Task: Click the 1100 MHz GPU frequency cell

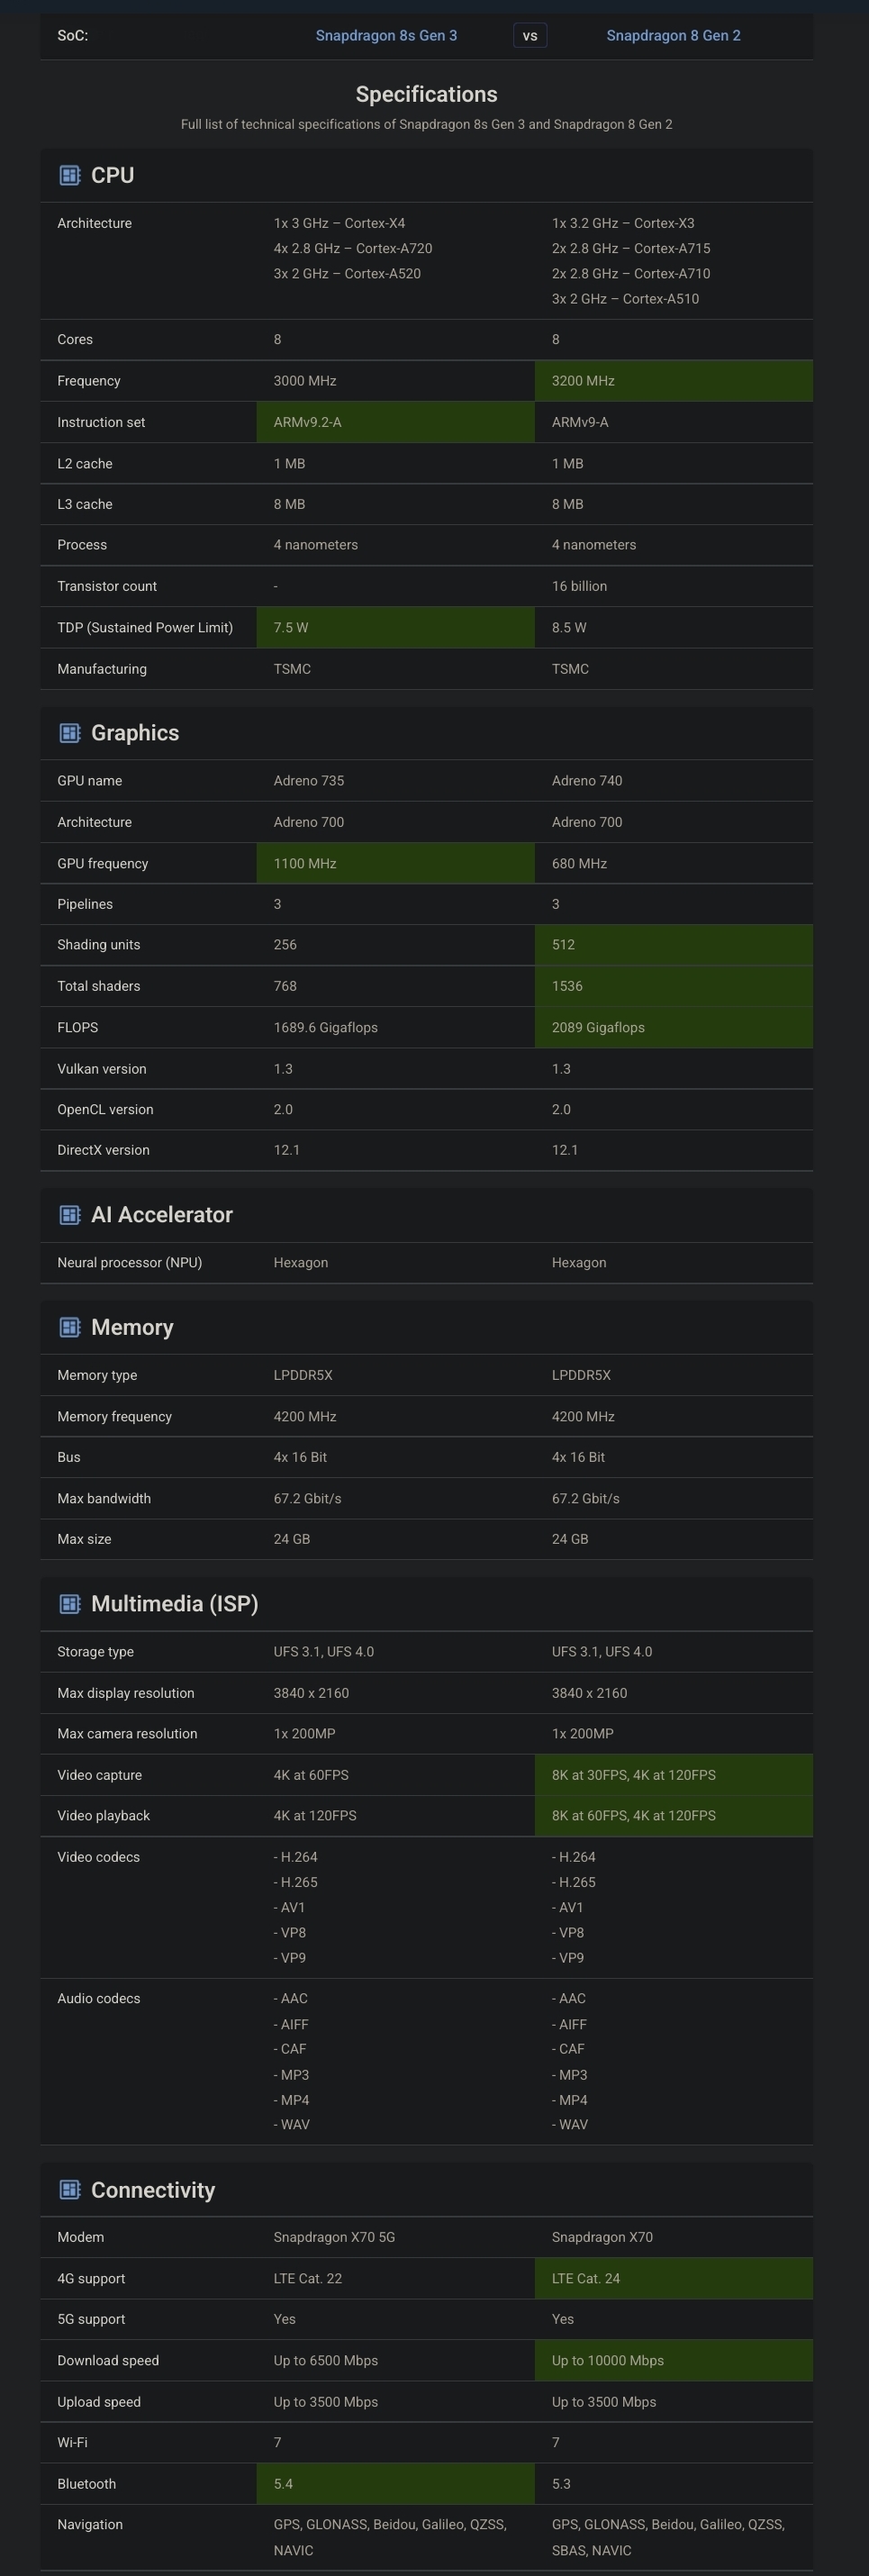Action: (x=396, y=863)
